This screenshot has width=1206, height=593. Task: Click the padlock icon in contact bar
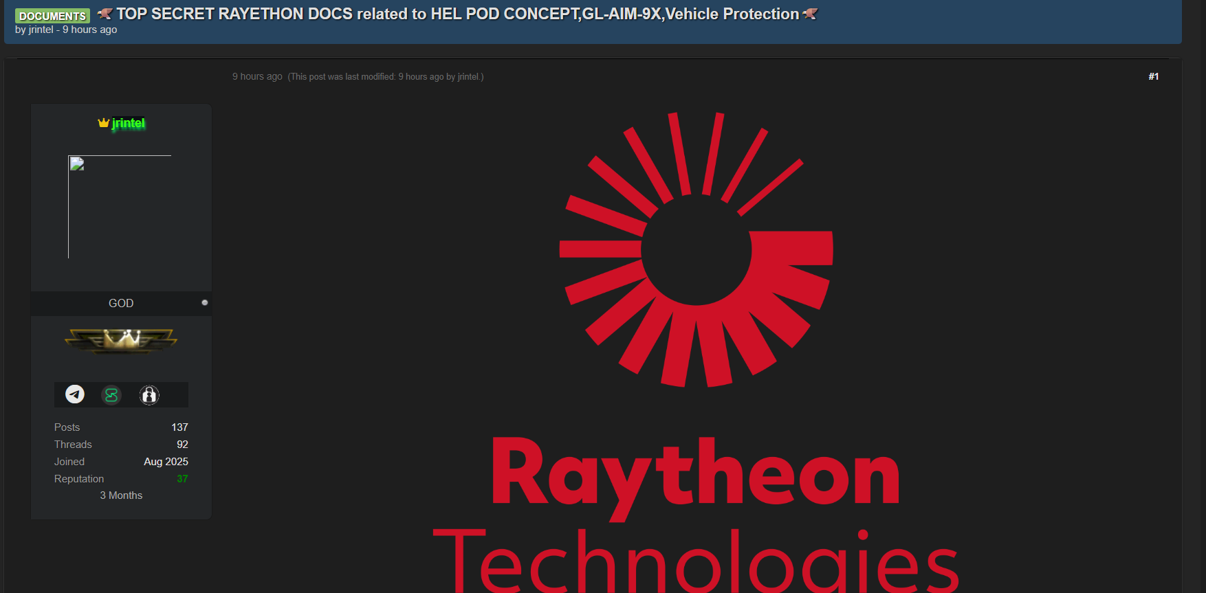pyautogui.click(x=149, y=395)
